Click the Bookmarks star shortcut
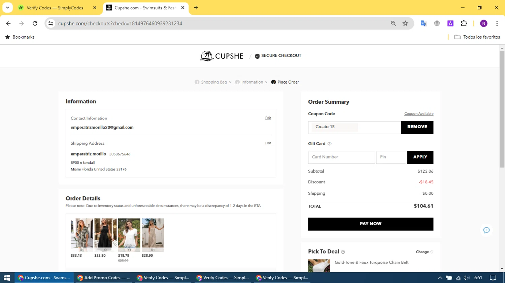The width and height of the screenshot is (505, 283). [20, 37]
